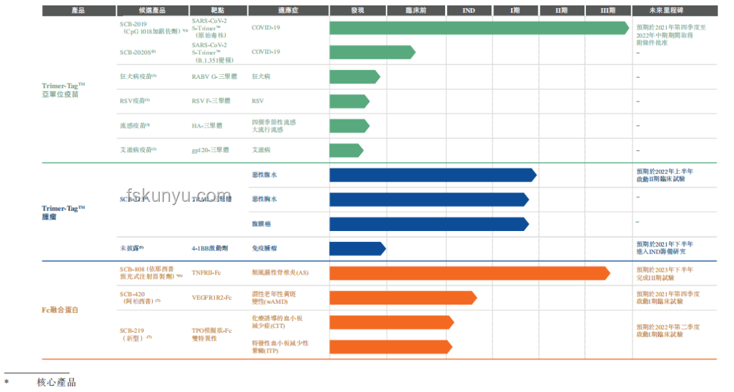
Task: Click the 未披露 candidate entry
Action: [132, 248]
